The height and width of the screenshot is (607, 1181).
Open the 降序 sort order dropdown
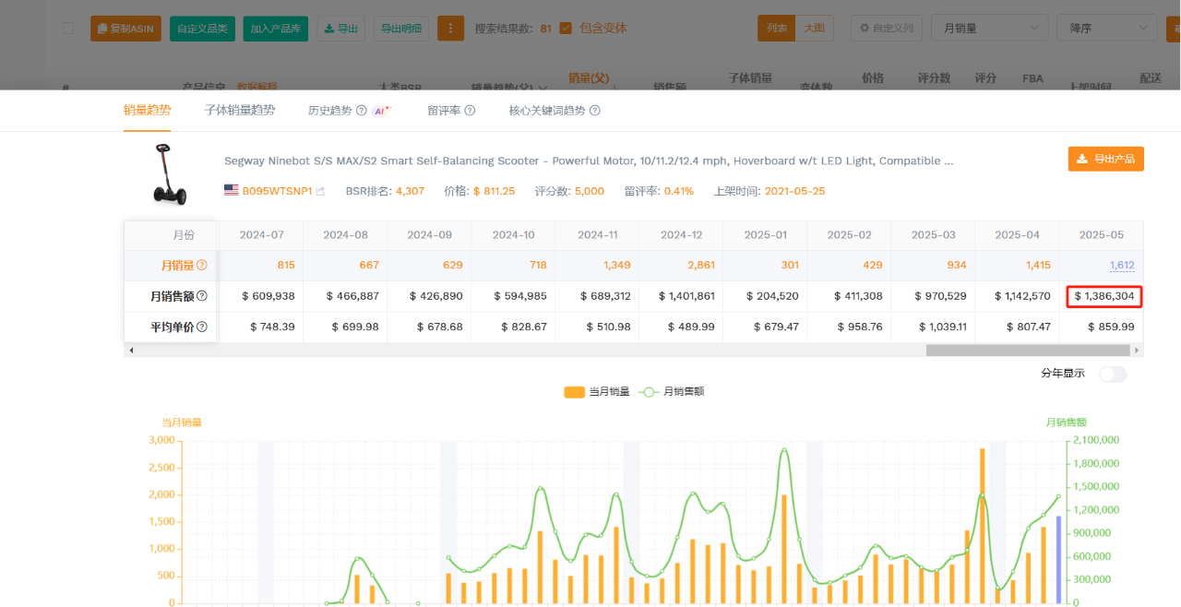pos(1107,29)
